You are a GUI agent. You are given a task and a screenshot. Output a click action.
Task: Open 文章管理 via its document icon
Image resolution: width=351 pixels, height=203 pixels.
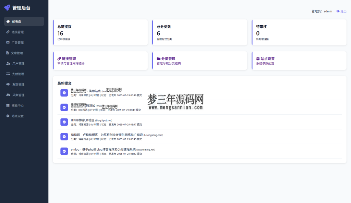coord(7,53)
